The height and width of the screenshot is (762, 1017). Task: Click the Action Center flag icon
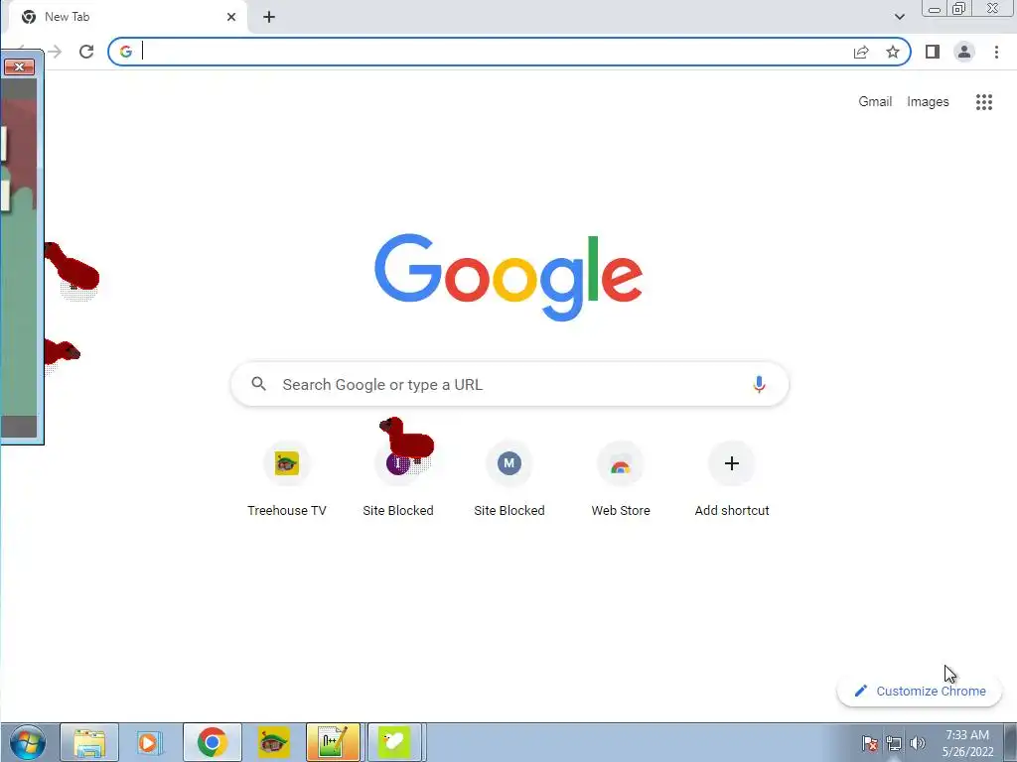click(870, 743)
